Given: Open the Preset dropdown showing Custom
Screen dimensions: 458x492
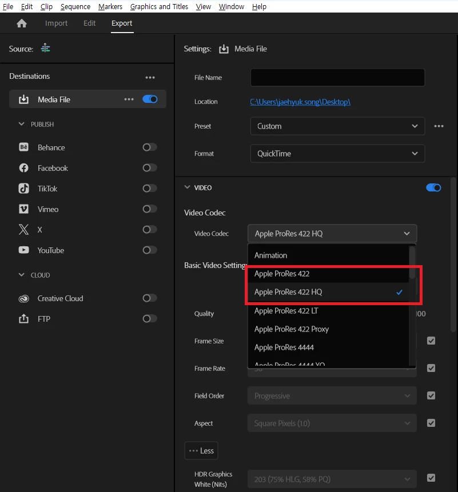Looking at the screenshot, I should (x=337, y=126).
